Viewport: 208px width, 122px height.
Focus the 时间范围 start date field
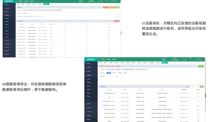coord(113,76)
